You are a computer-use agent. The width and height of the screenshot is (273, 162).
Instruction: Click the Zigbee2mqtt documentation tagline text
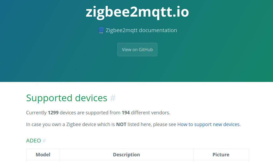click(x=141, y=30)
